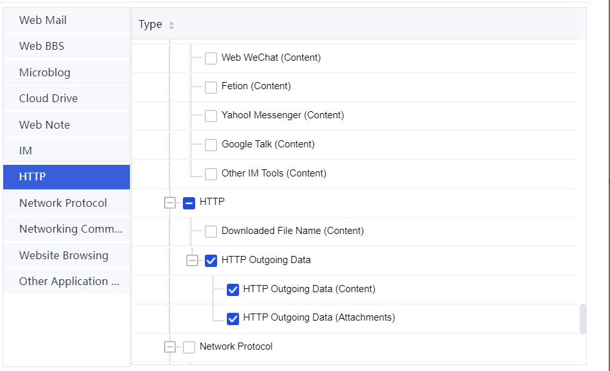Check Other IM Tools (Content) box
Viewport: 610px width, 371px height.
click(211, 174)
